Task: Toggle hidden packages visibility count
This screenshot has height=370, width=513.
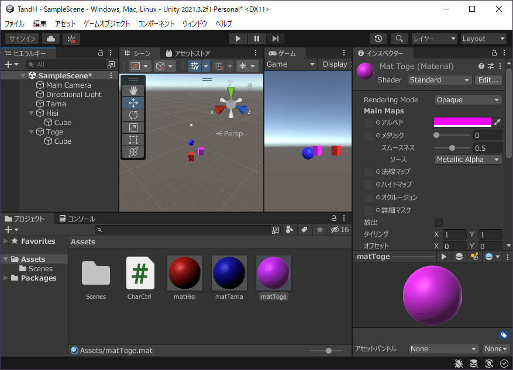Action: 340,230
